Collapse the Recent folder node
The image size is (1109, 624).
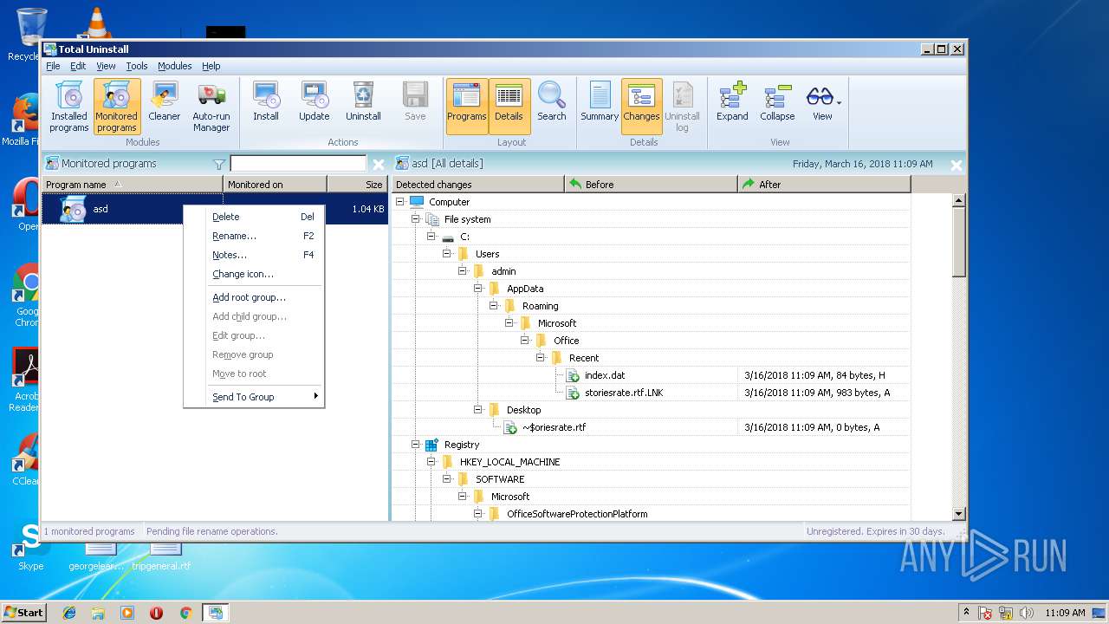tap(541, 358)
